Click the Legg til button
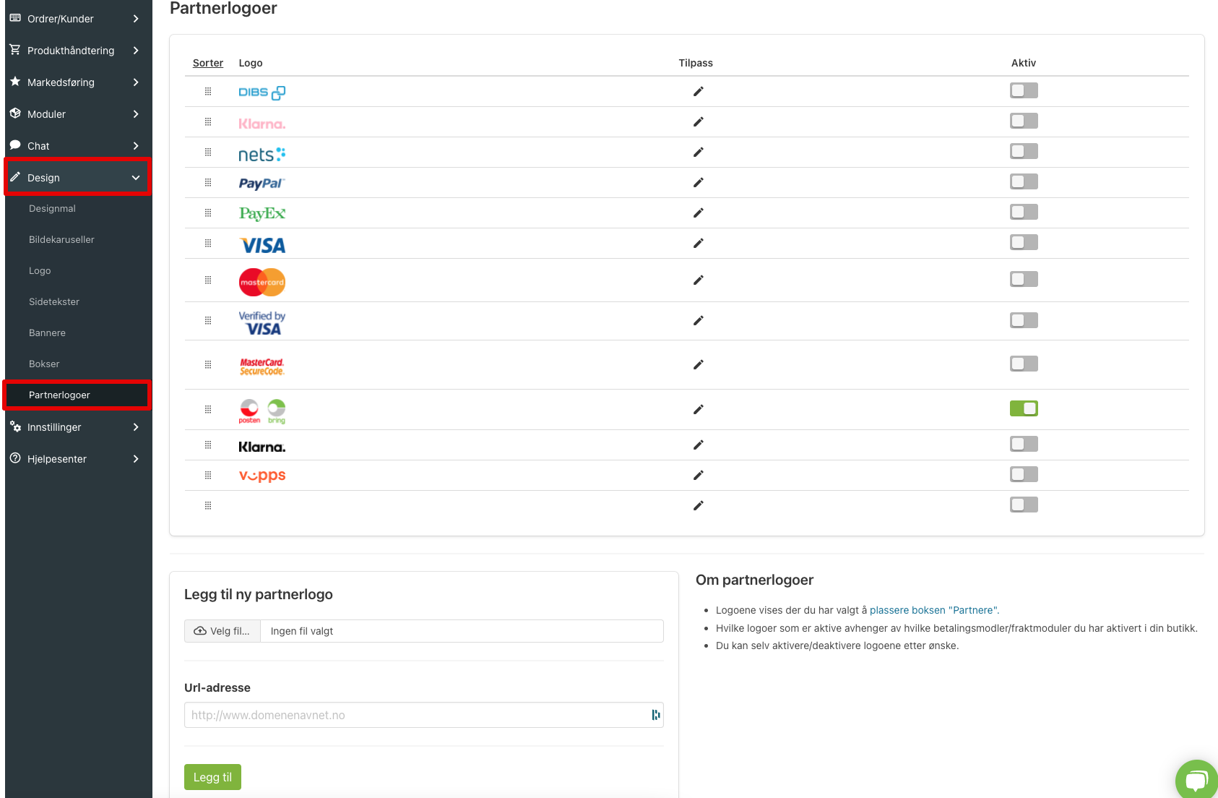The height and width of the screenshot is (798, 1218). coord(212,777)
